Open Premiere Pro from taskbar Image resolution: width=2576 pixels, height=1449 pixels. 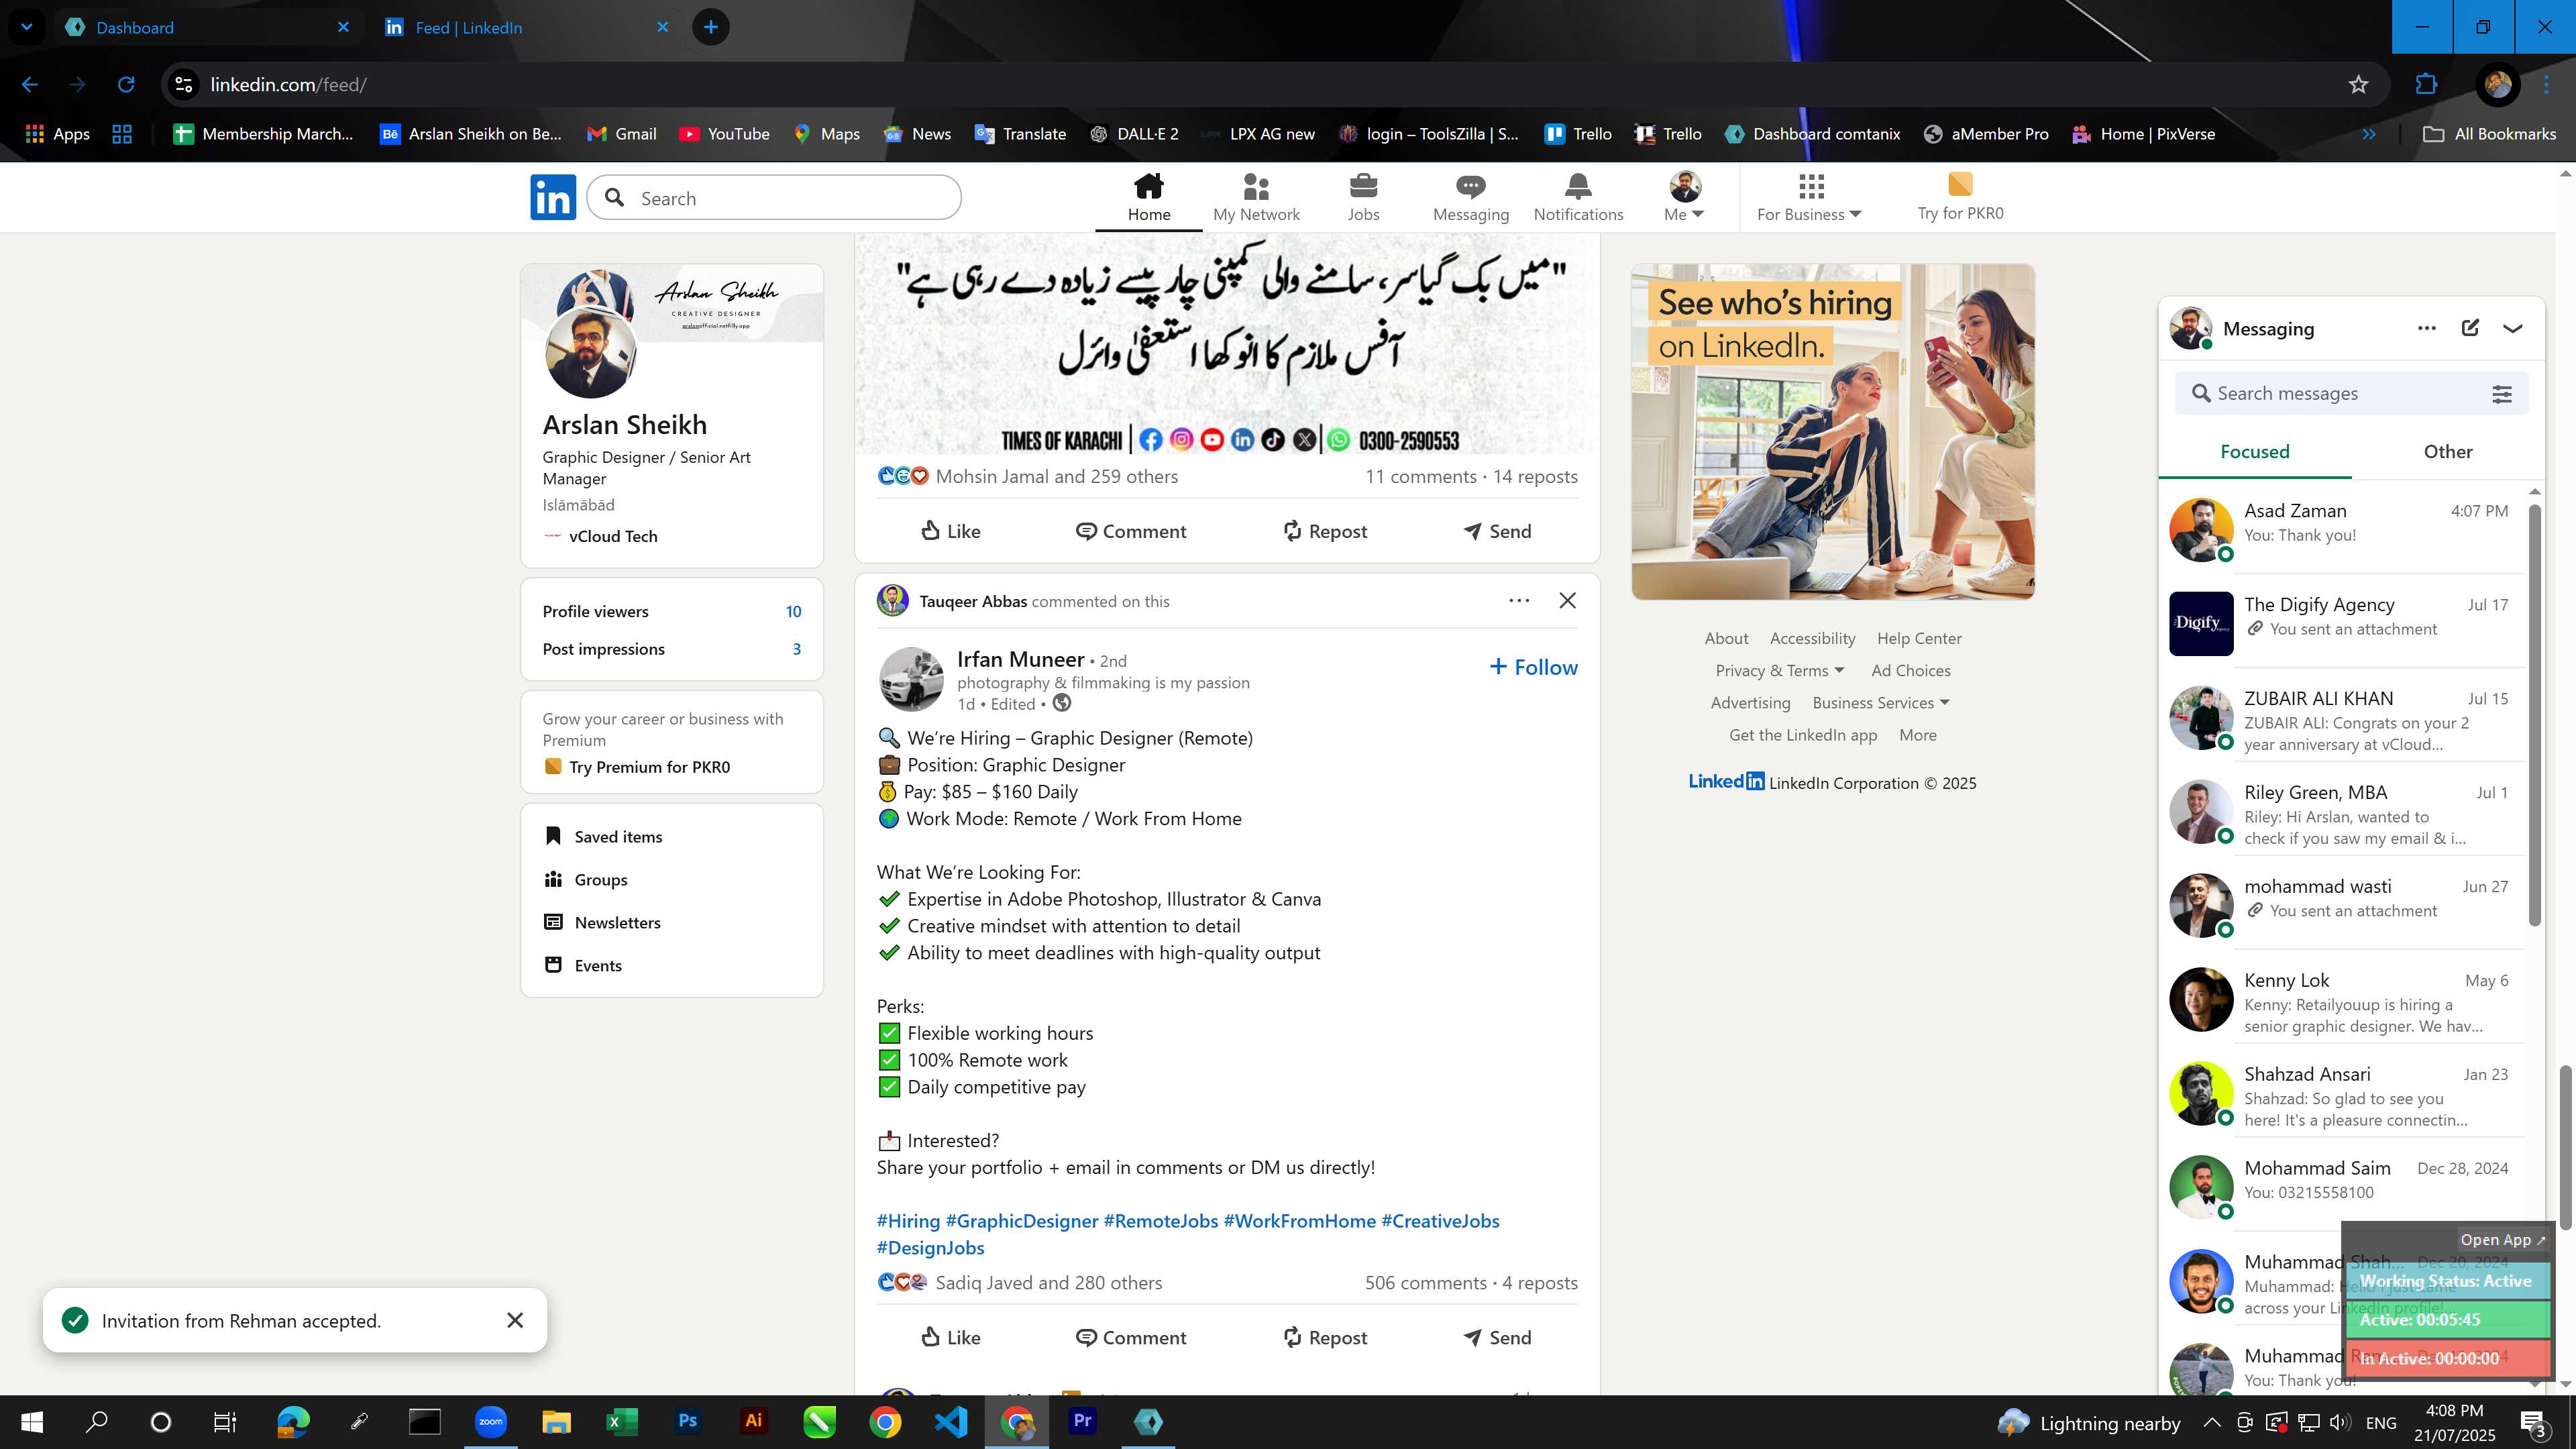pos(1082,1421)
